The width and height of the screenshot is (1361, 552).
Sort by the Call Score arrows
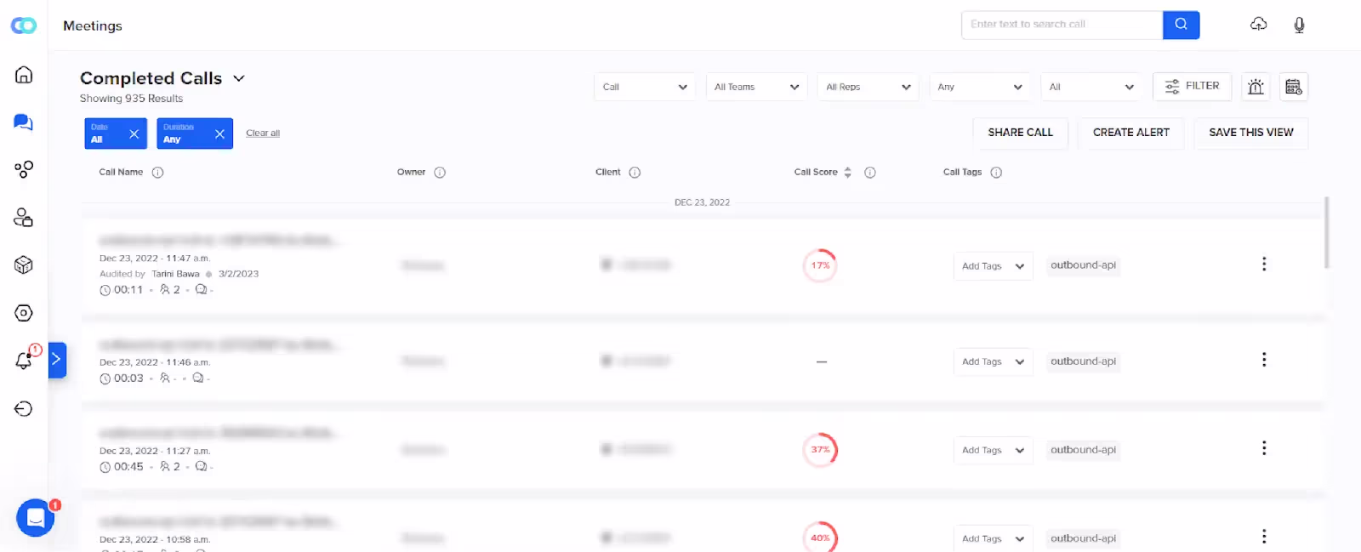(848, 173)
